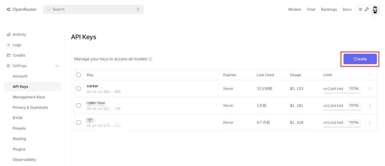Click the usage limit bar for cursor key
The width and height of the screenshot is (385, 166).
click(342, 93)
